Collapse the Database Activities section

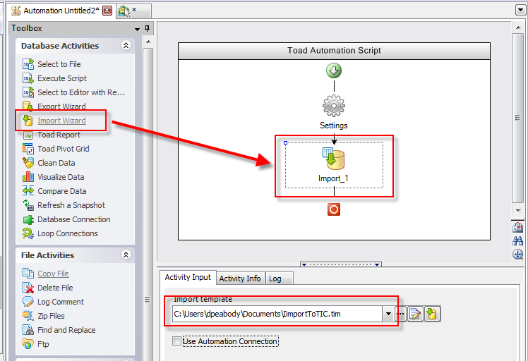pyautogui.click(x=126, y=45)
